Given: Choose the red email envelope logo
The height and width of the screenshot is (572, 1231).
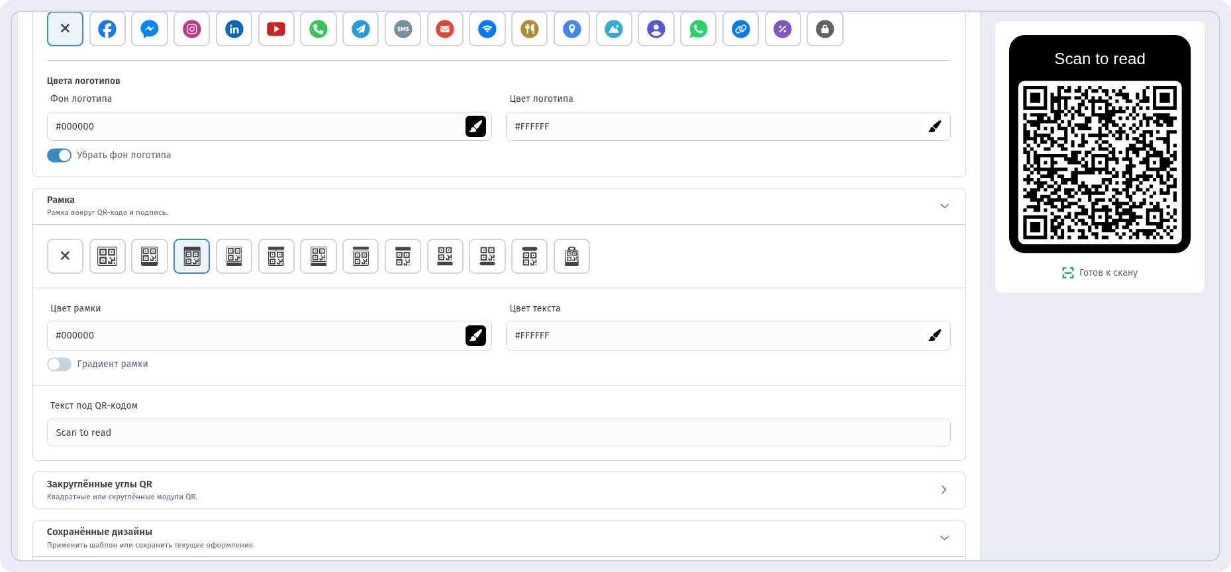Looking at the screenshot, I should pyautogui.click(x=445, y=29).
